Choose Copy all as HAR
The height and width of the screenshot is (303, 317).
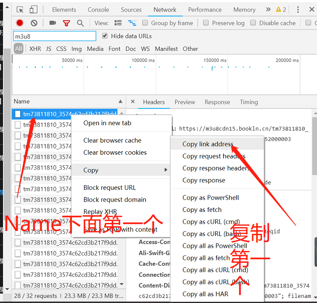(218, 294)
